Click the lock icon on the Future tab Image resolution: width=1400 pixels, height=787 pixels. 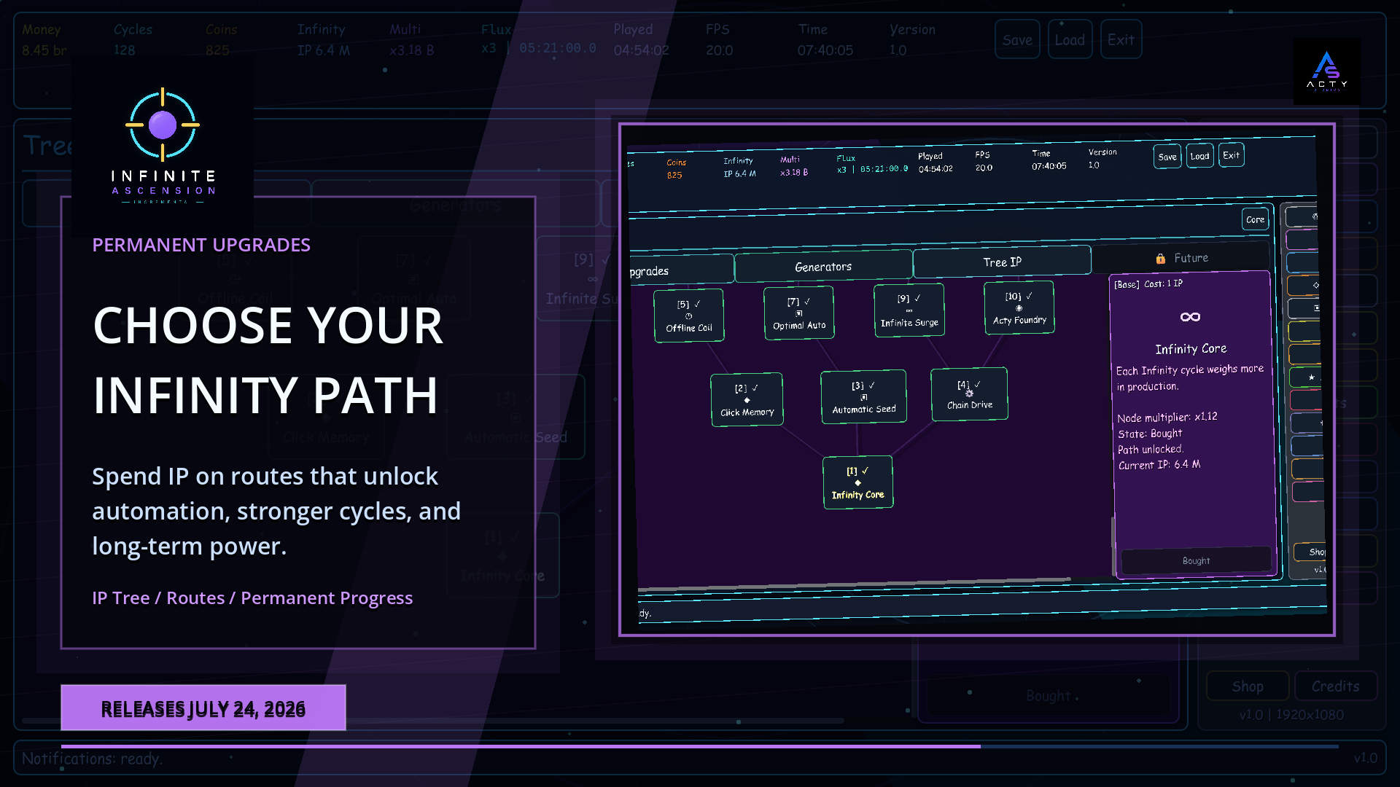coord(1160,259)
